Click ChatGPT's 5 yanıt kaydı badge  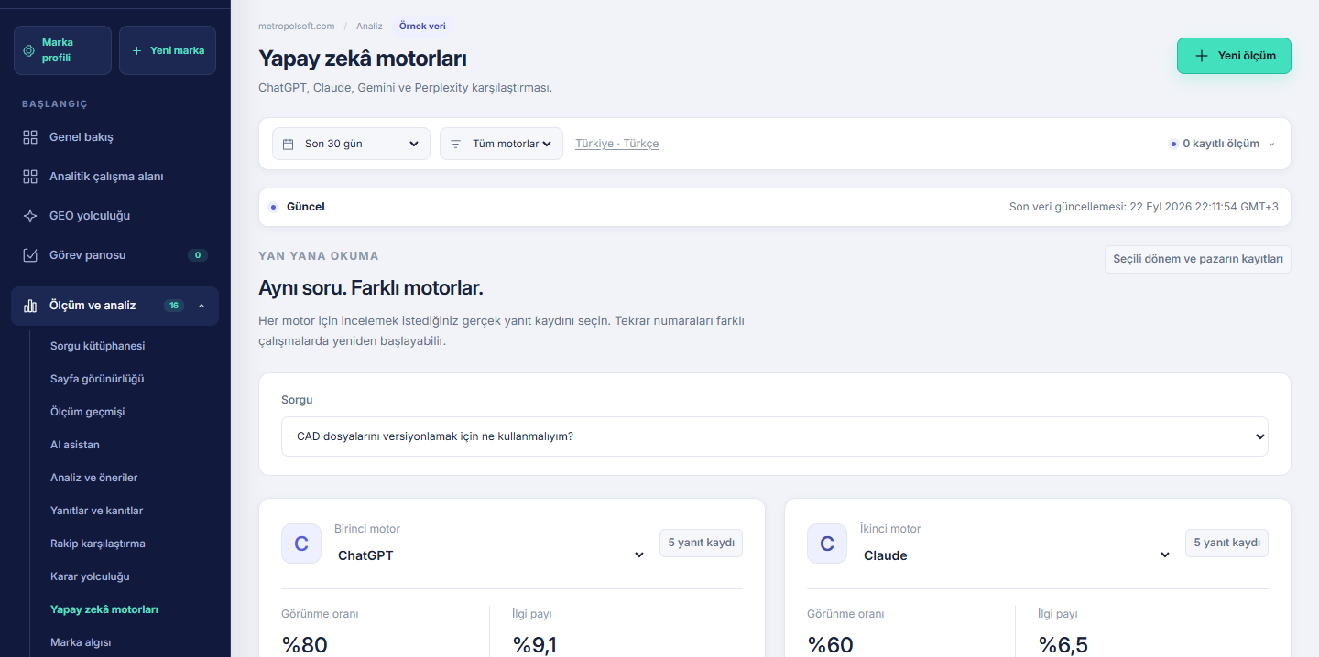701,543
